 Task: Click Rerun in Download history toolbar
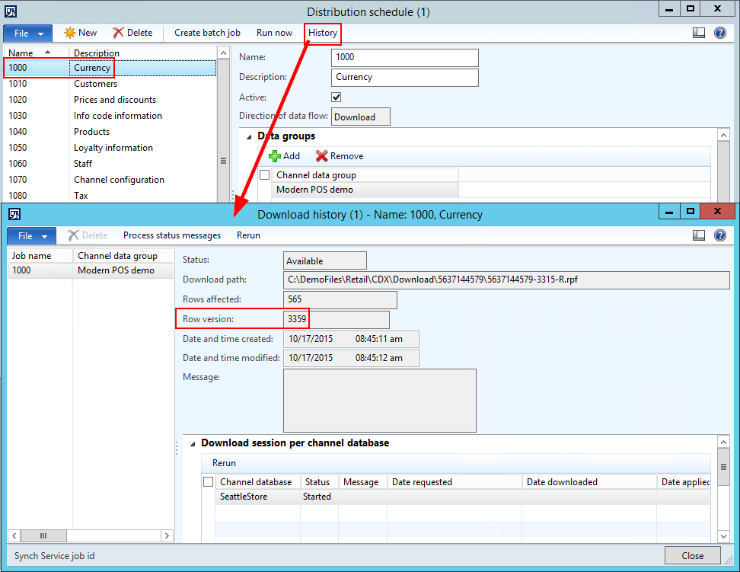pos(248,235)
